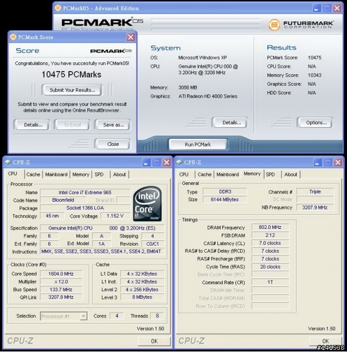Click Command Rate value 1T
Image resolution: width=347 pixels, height=352 pixels.
(x=270, y=282)
